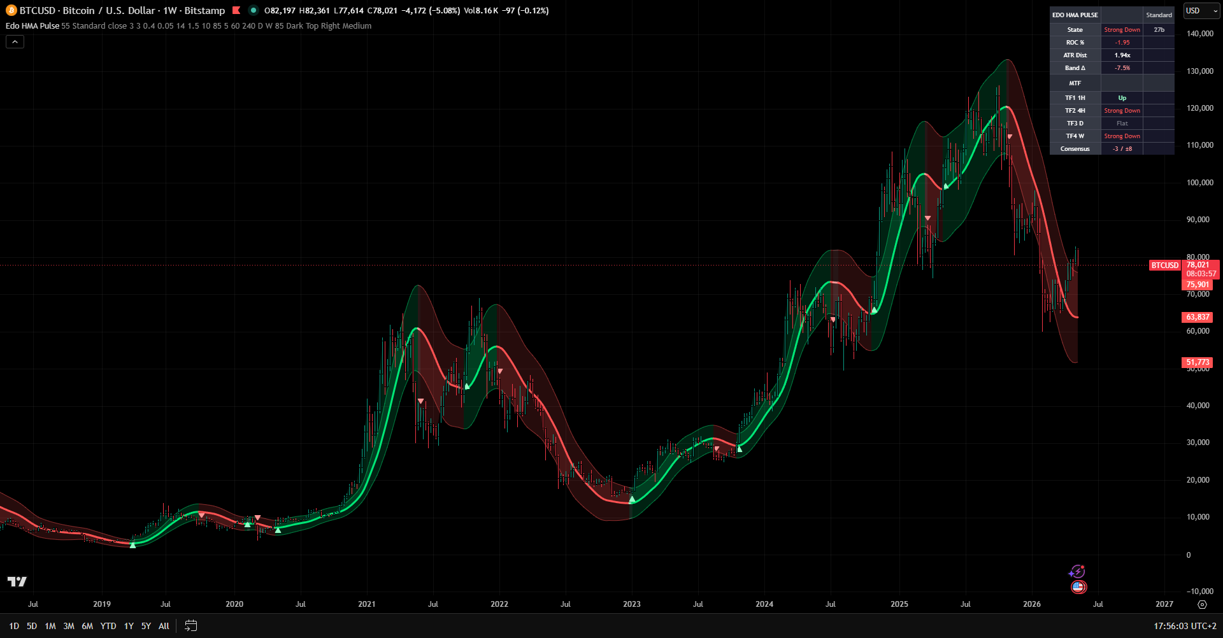The height and width of the screenshot is (638, 1223).
Task: Click the 2024 label on time axis
Action: [x=764, y=604]
